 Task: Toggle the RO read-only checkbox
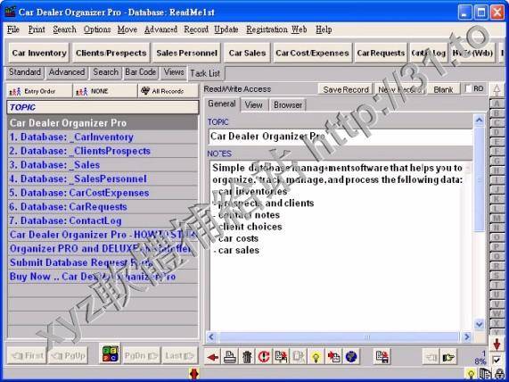click(x=468, y=88)
